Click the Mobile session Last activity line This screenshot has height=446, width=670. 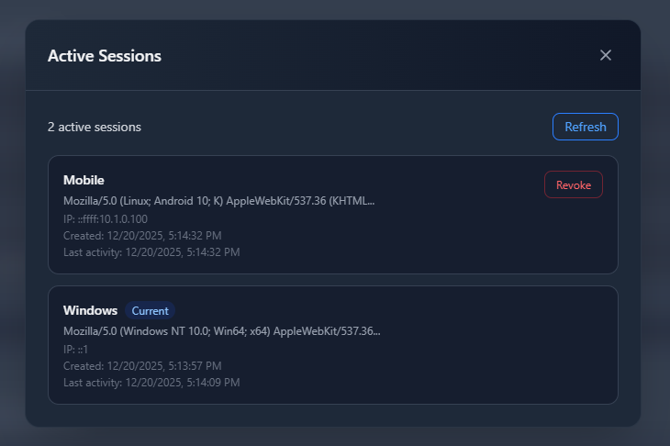pos(151,251)
